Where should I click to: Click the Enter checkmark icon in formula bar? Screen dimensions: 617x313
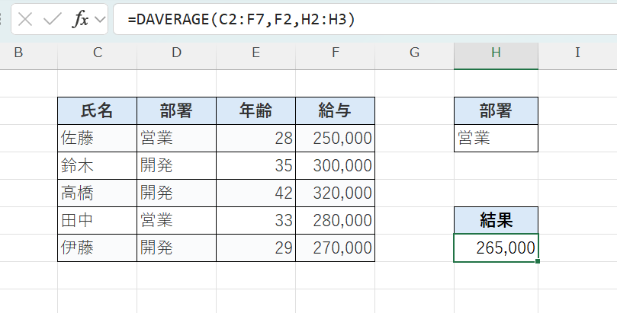pyautogui.click(x=52, y=20)
